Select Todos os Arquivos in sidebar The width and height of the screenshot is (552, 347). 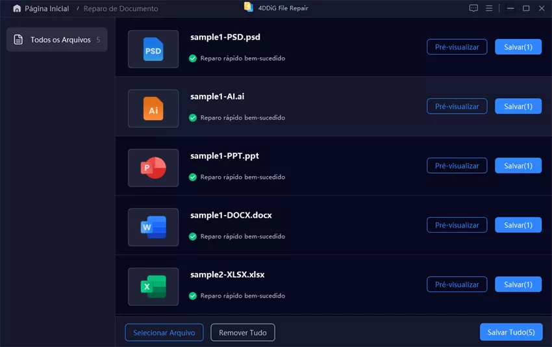click(57, 40)
